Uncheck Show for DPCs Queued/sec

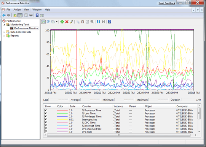point(46,129)
